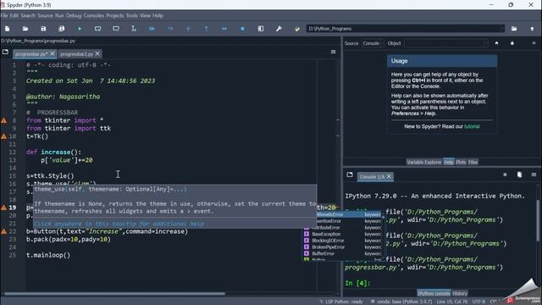Image resolution: width=542 pixels, height=305 pixels.
Task: Create a new file from toolbar
Action: tap(8, 29)
